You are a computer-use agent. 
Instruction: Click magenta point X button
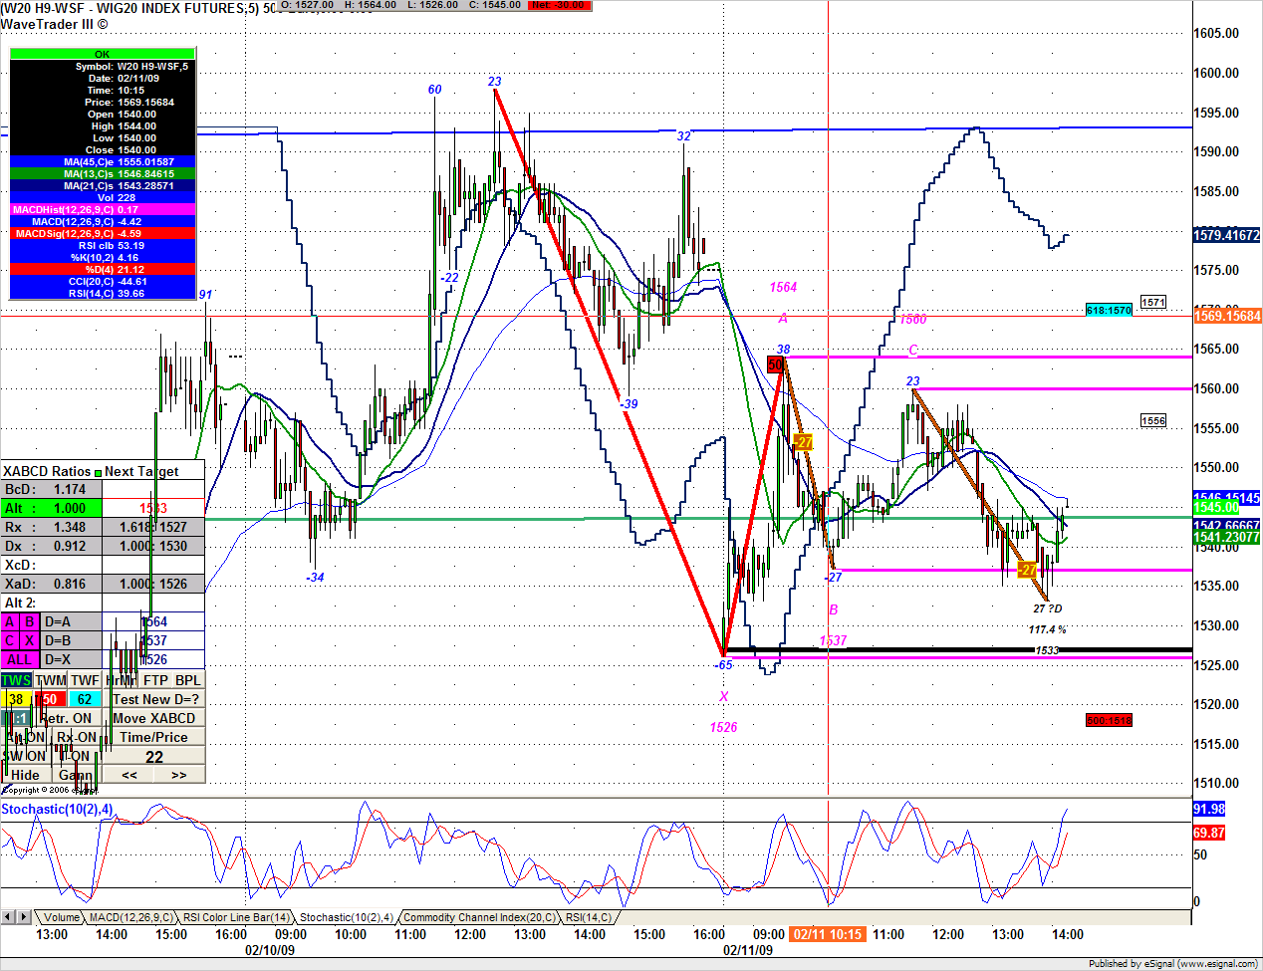[x=29, y=640]
